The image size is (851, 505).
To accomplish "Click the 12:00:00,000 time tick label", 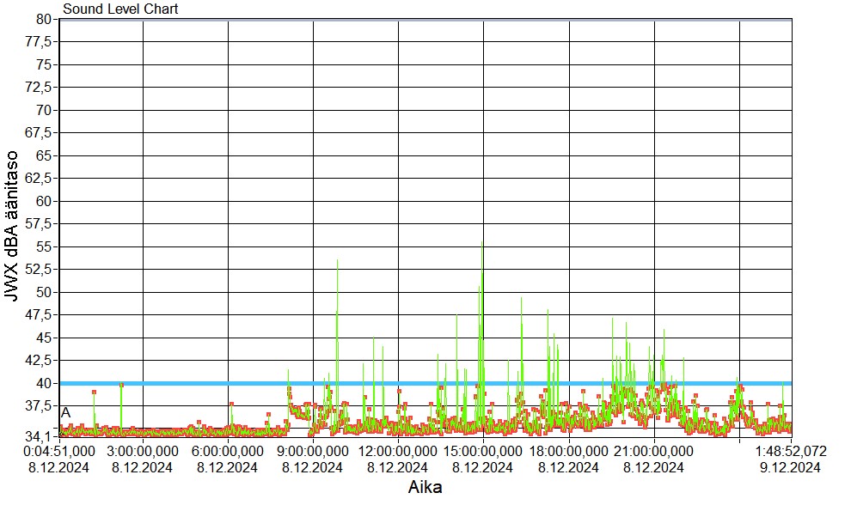I will [398, 450].
